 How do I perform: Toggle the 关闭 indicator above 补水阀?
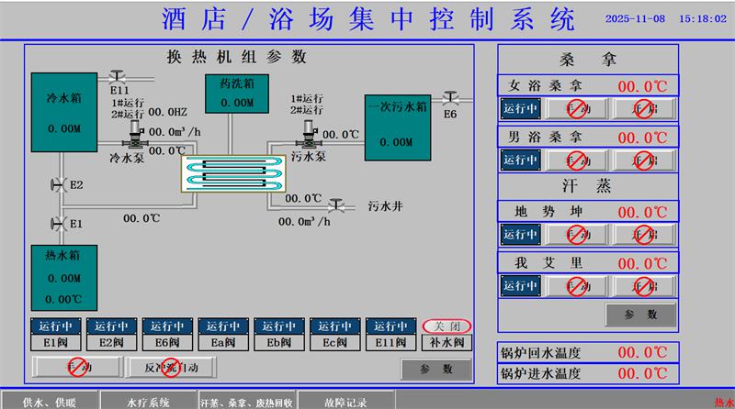(447, 326)
